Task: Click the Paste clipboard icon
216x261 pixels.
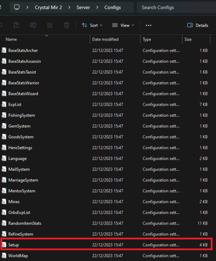Action: pyautogui.click(x=16, y=25)
